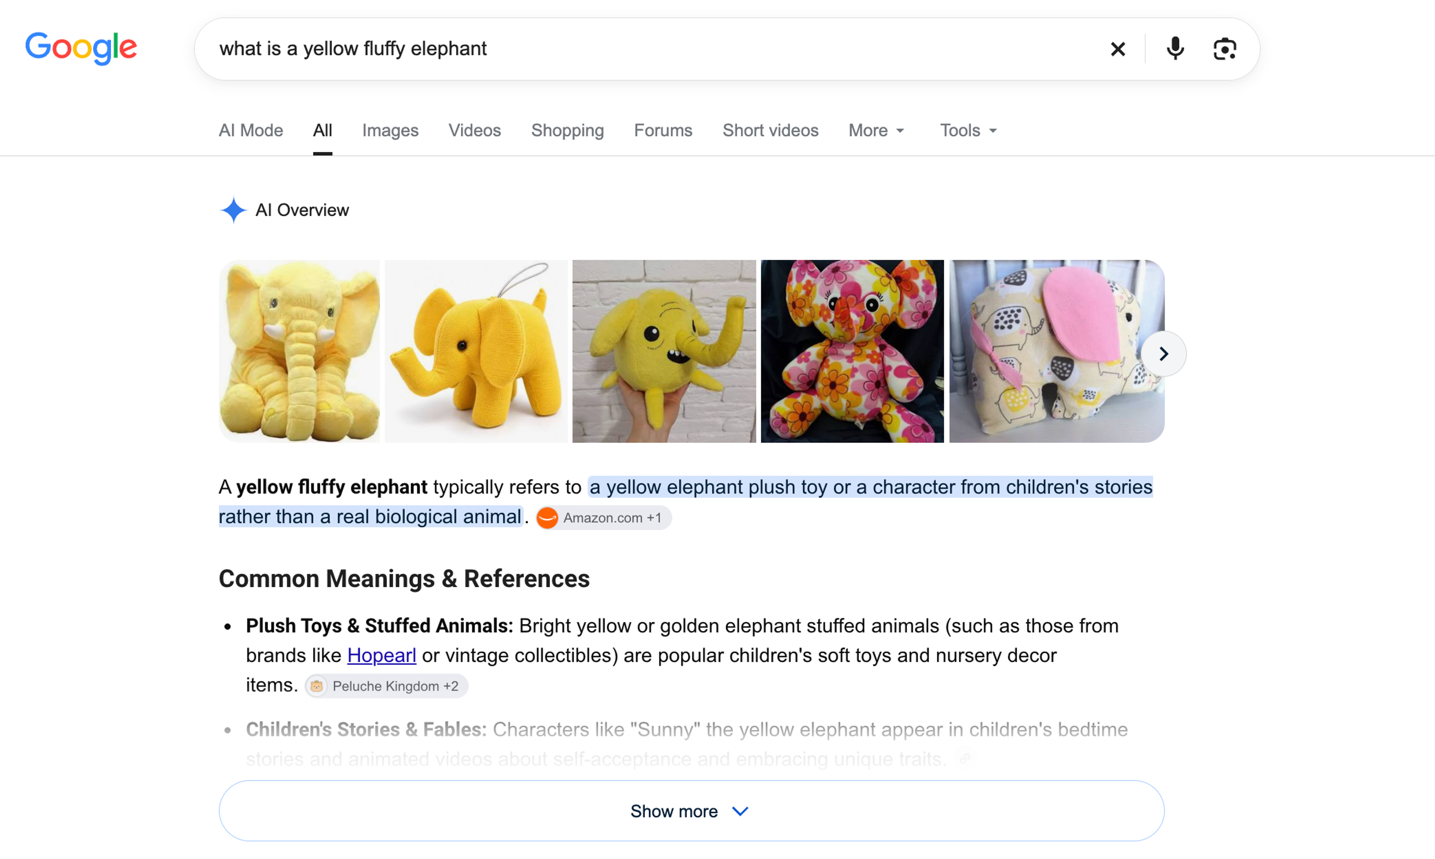This screenshot has width=1435, height=859.
Task: Open the Forums tab
Action: tap(663, 130)
